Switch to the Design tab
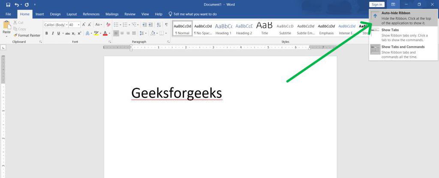This screenshot has height=178, width=439. click(x=55, y=14)
